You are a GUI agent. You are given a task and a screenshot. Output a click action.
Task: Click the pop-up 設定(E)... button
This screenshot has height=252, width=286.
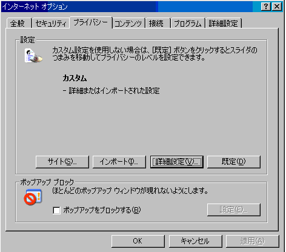[234, 210]
